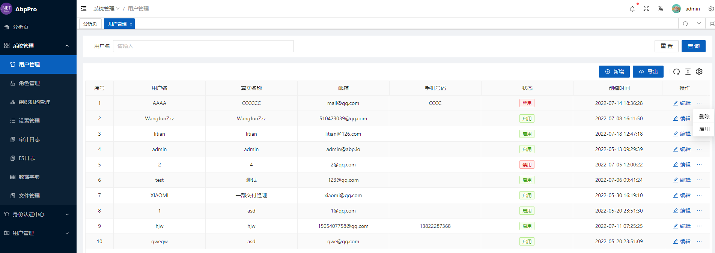
Task: Open table column settings gear
Action: [x=699, y=72]
